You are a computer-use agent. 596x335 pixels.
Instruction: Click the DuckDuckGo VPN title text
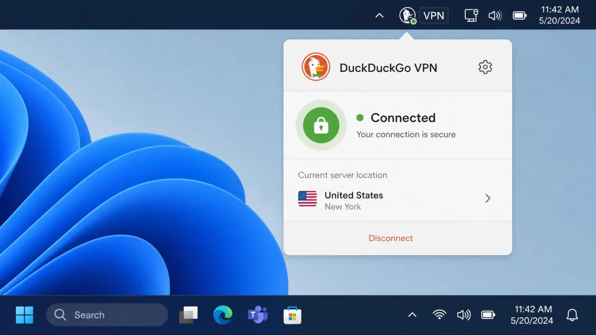[x=388, y=68]
